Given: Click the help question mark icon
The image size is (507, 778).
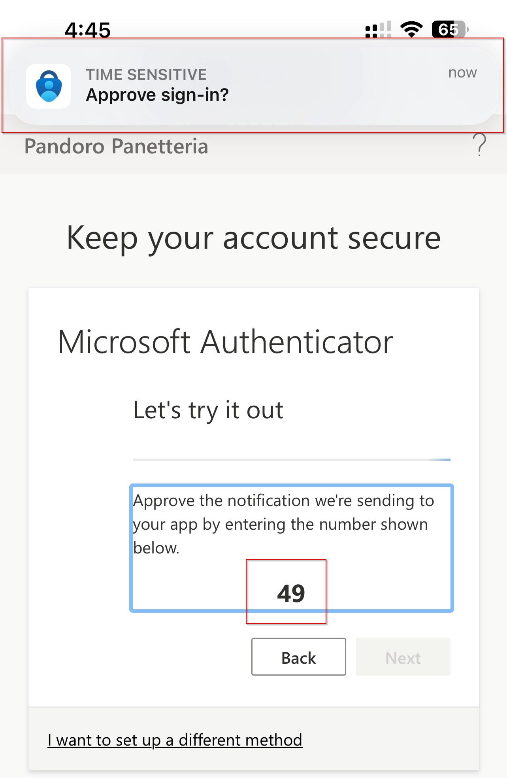Looking at the screenshot, I should coord(479,145).
